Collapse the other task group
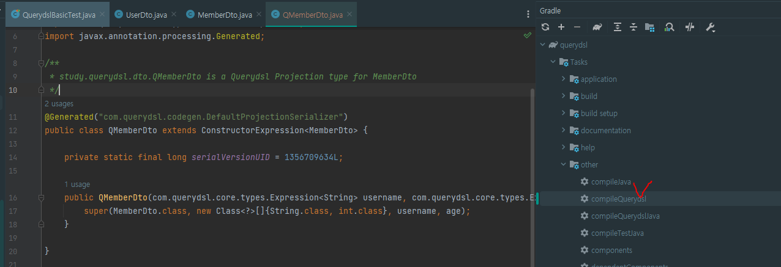Viewport: 781px width, 267px height. (x=564, y=164)
